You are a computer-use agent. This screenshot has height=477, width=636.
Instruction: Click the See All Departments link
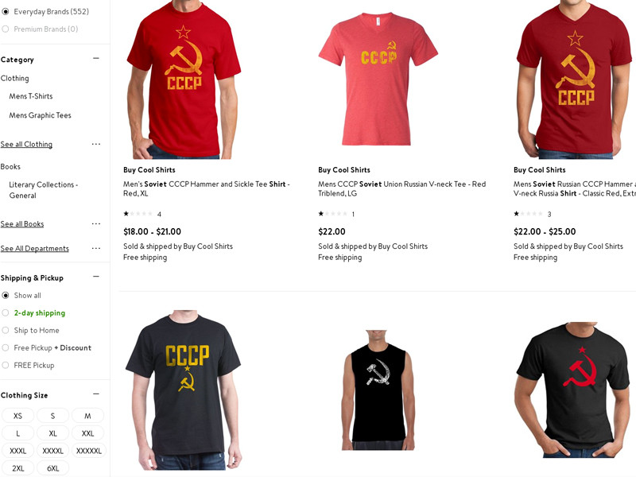(x=34, y=249)
